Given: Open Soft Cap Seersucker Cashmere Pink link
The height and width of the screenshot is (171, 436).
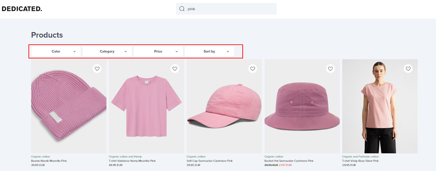Looking at the screenshot, I should click(210, 161).
